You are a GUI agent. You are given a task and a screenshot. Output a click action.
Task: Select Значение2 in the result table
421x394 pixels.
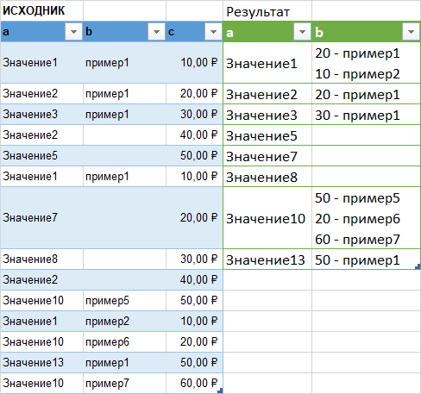267,94
